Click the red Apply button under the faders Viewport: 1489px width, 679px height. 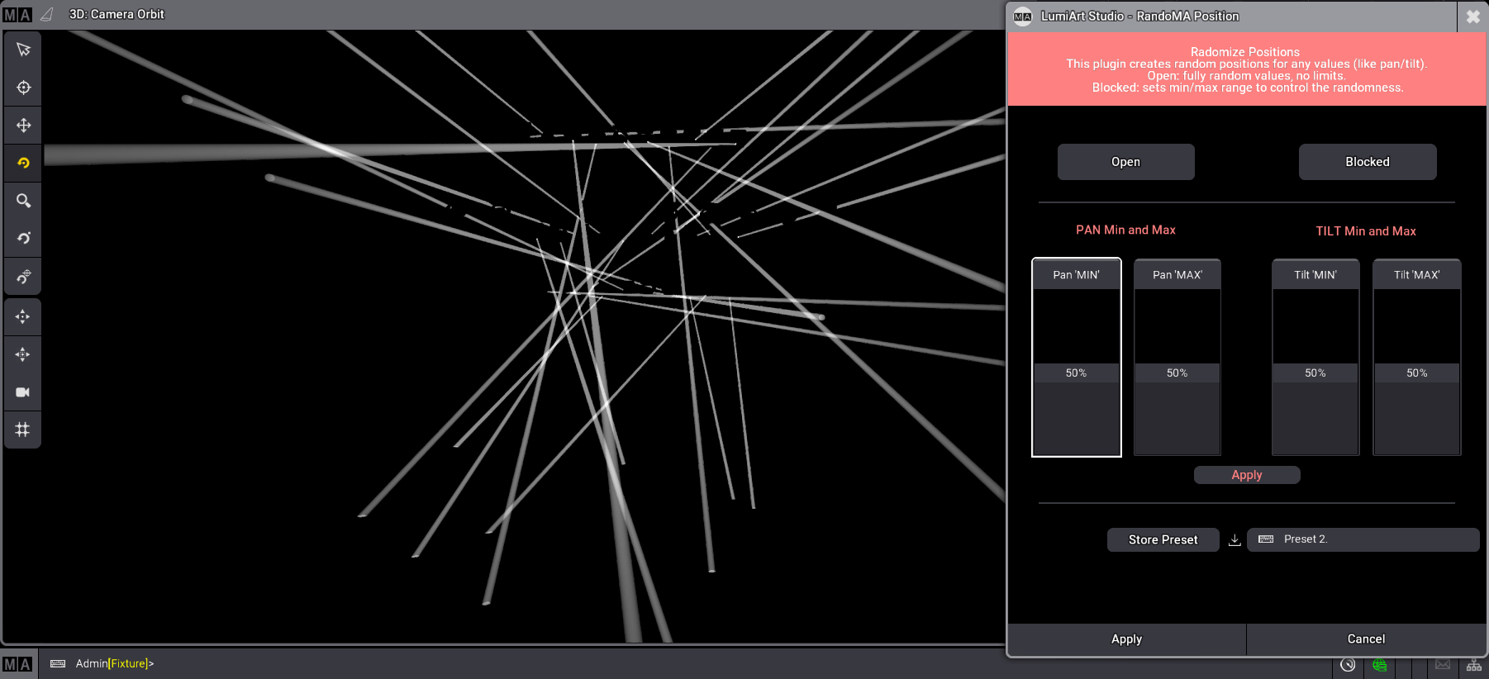1247,475
